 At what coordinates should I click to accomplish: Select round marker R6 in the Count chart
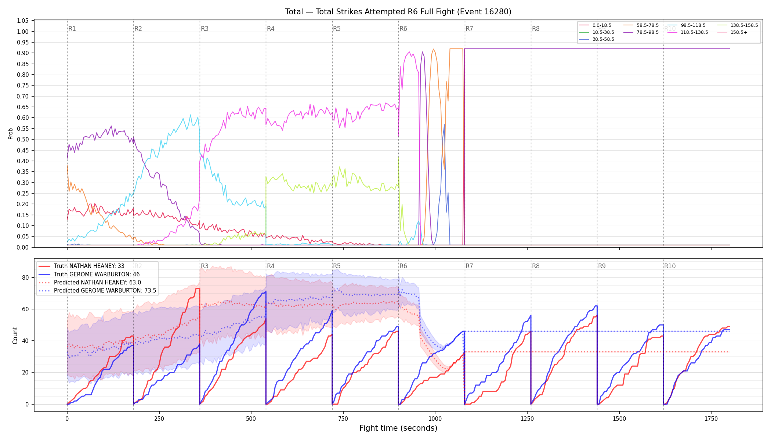[403, 266]
